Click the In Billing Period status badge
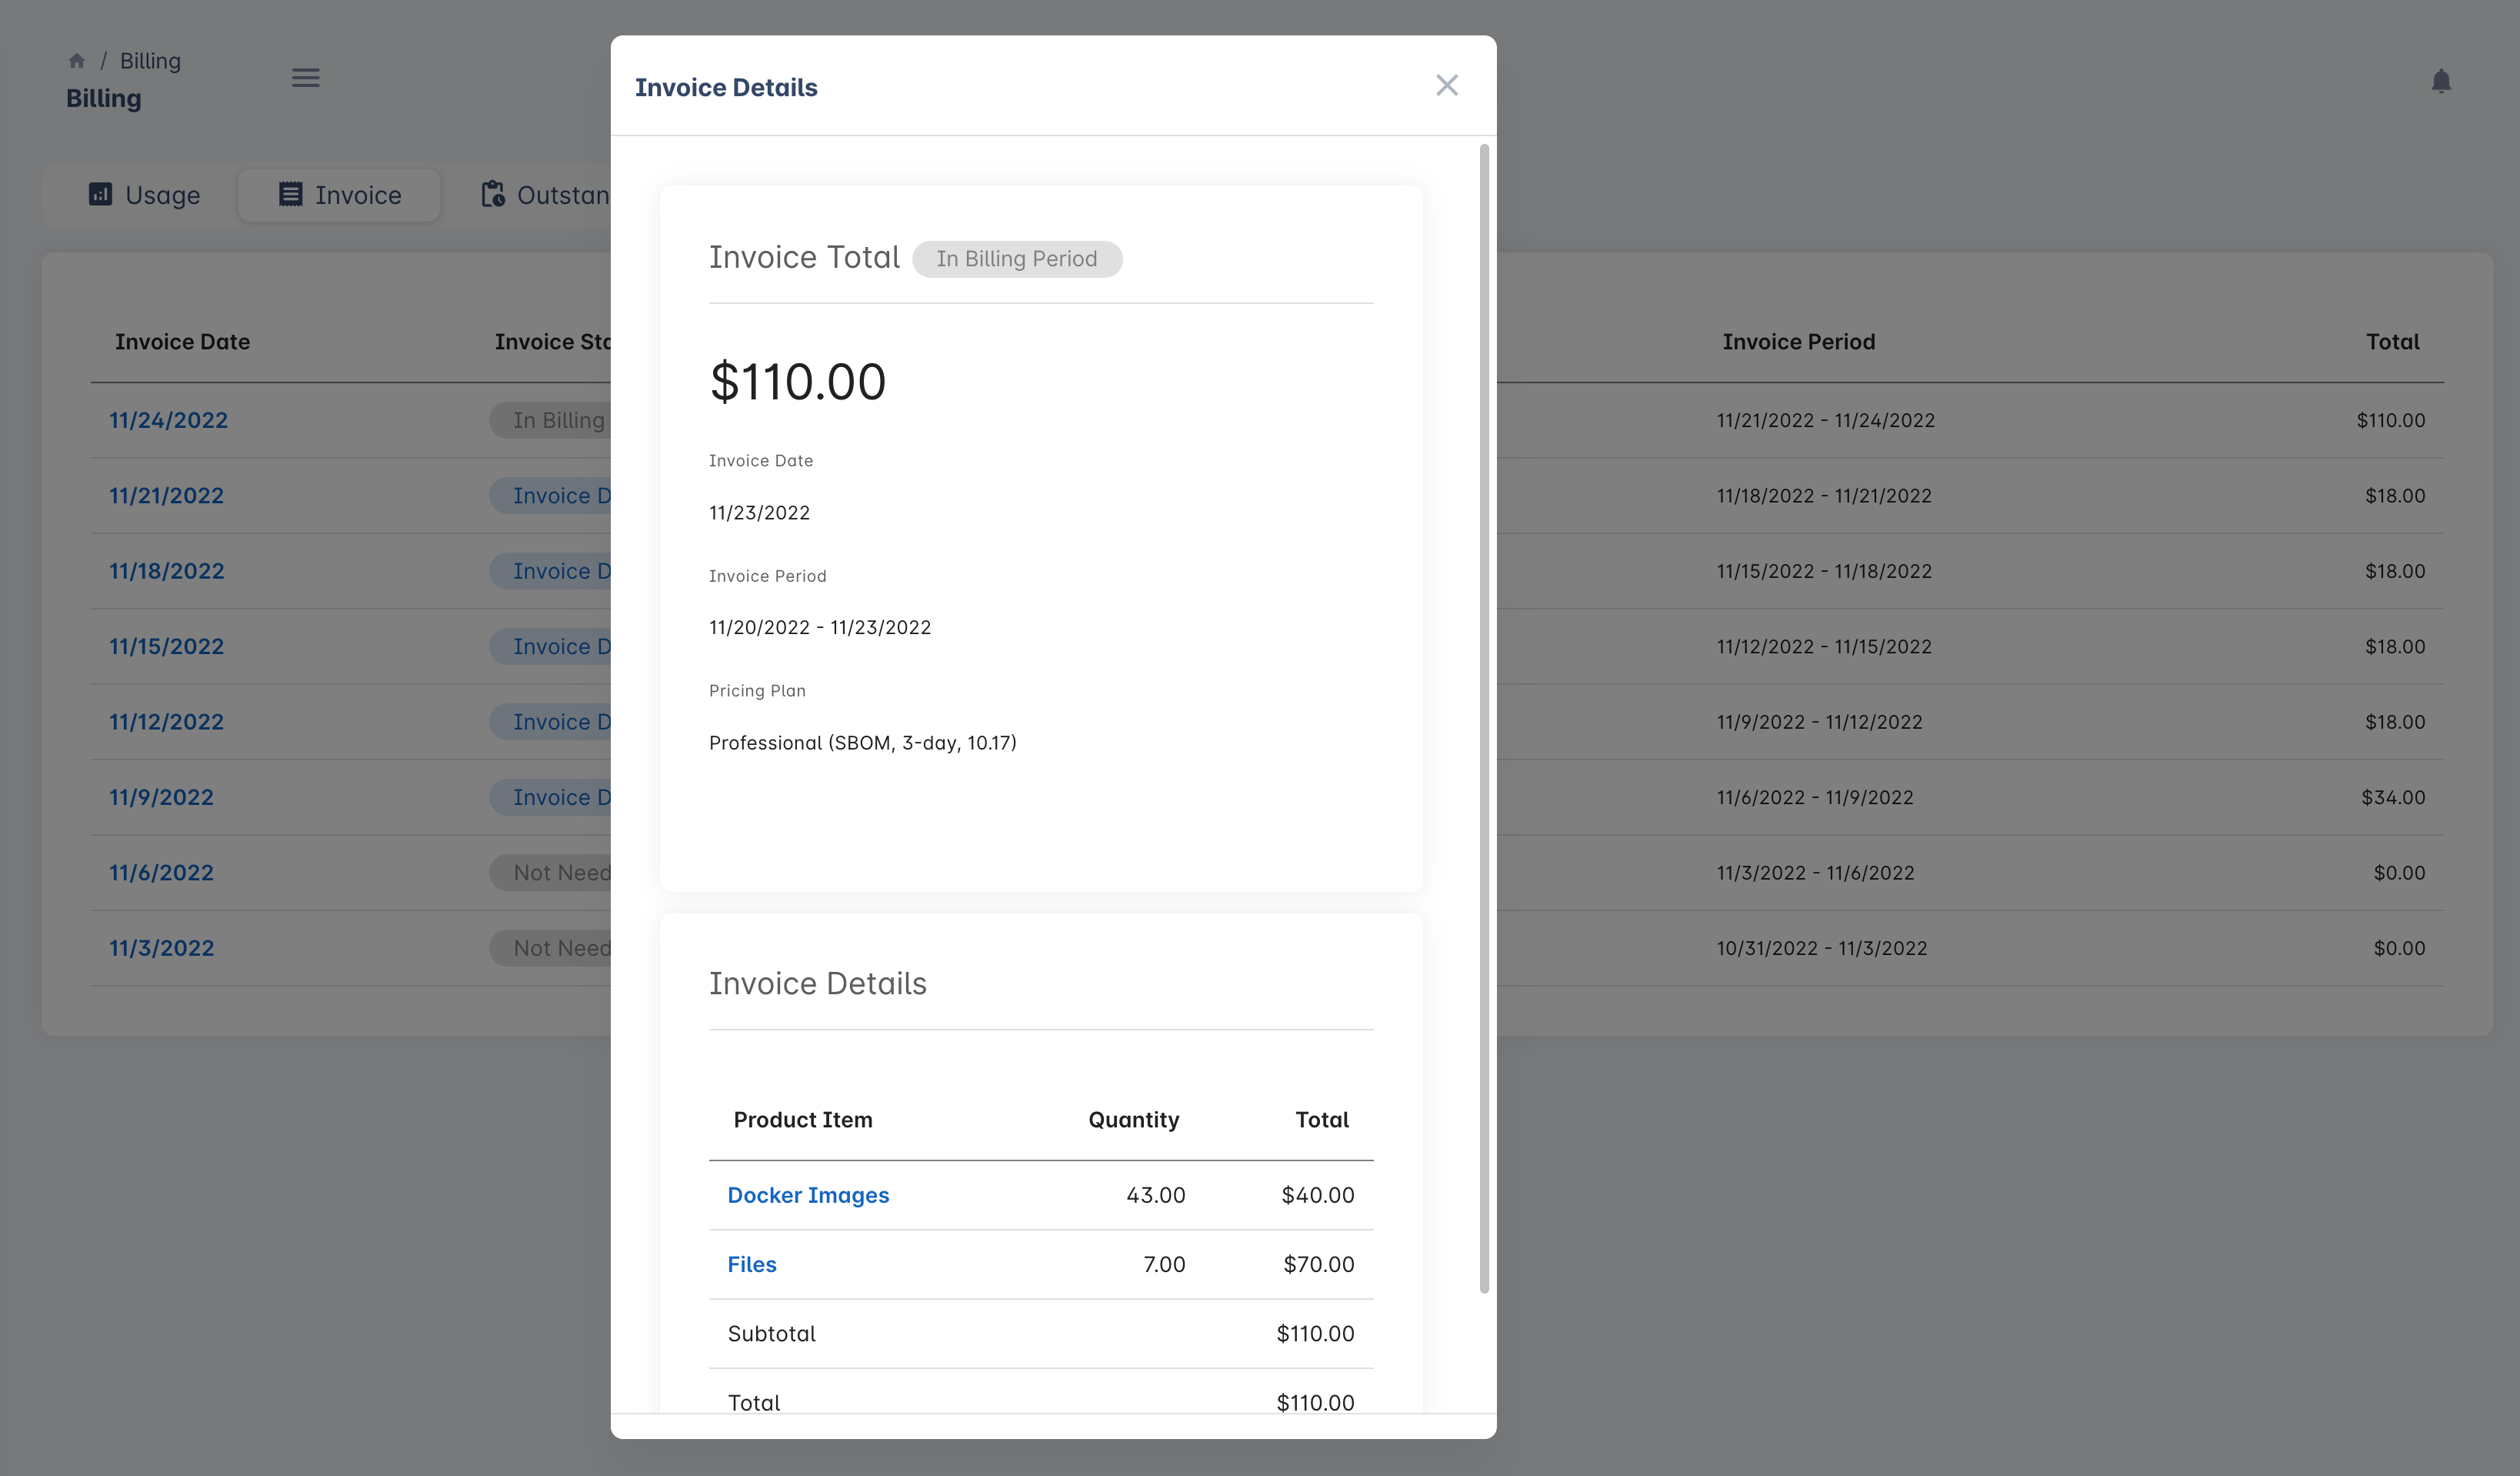This screenshot has width=2520, height=1476. pyautogui.click(x=1016, y=259)
